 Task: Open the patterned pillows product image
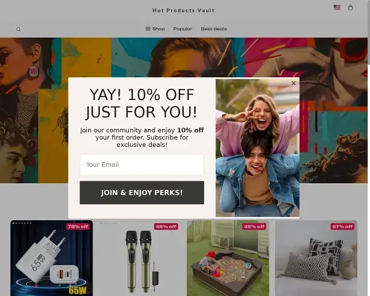pos(316,258)
